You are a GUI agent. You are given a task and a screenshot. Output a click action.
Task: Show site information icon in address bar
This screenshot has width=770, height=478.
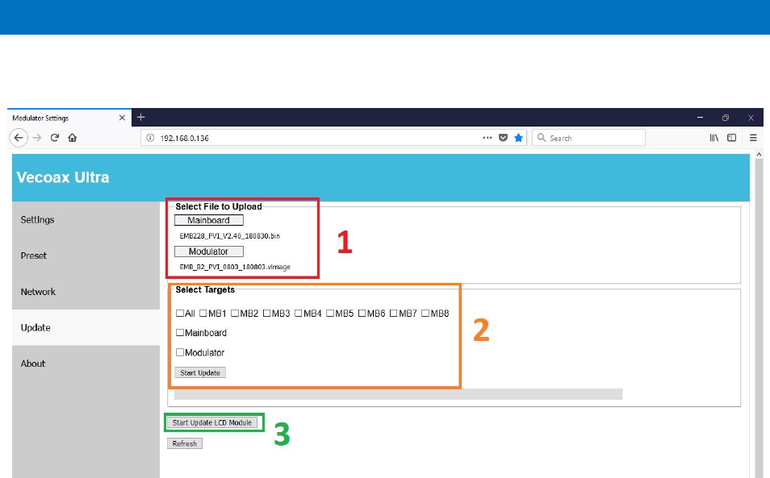pos(150,138)
